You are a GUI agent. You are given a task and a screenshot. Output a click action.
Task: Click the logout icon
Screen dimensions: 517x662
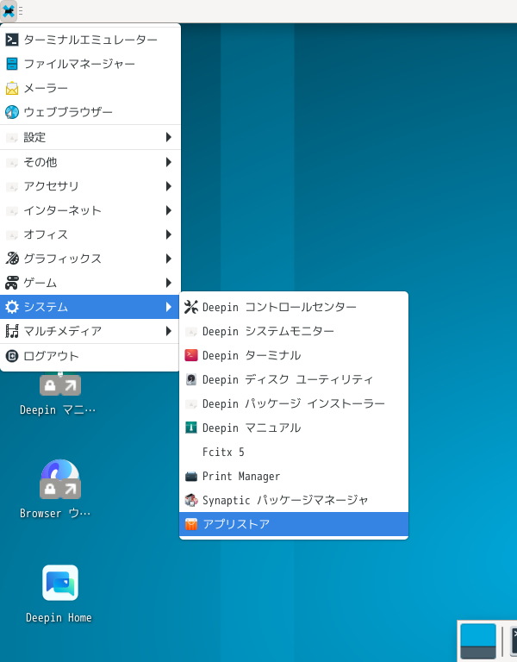pos(12,356)
